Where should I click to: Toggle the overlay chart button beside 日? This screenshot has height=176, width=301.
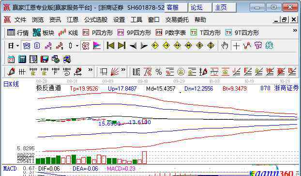[x=27, y=46]
